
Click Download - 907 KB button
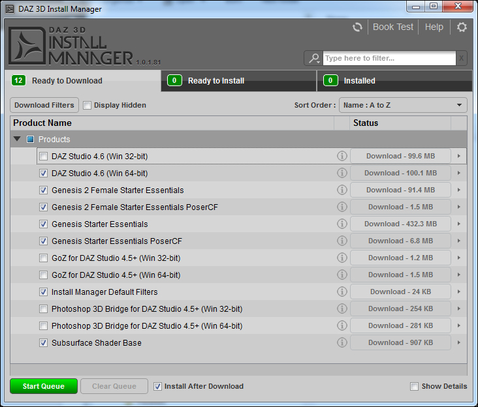tap(400, 343)
